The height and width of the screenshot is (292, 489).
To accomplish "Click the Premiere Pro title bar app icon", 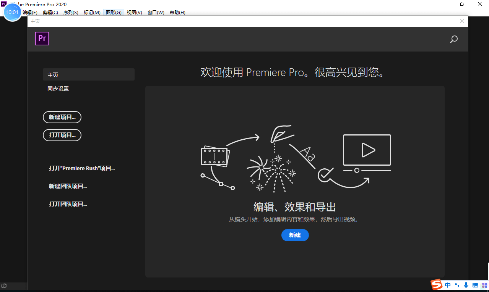I will [4, 4].
